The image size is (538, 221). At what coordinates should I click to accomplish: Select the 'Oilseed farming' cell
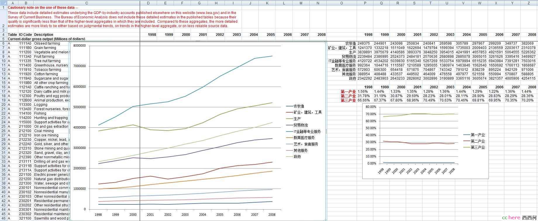(x=47, y=43)
